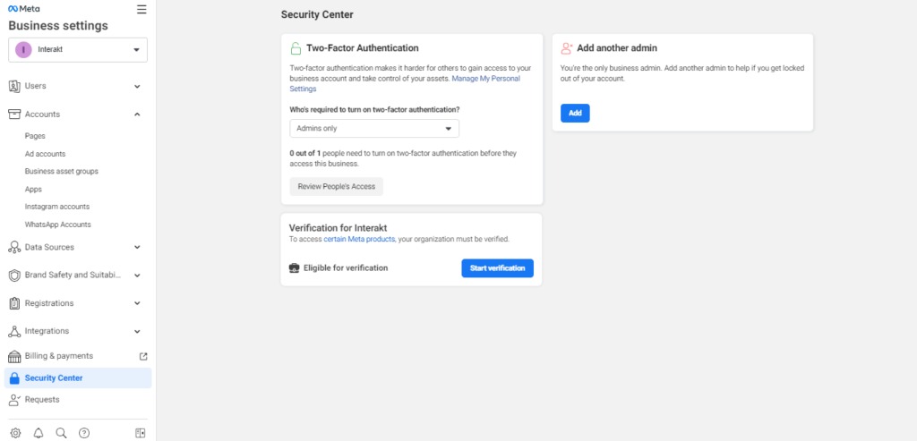
Task: Click the Security Center lock icon
Action: [x=14, y=377]
